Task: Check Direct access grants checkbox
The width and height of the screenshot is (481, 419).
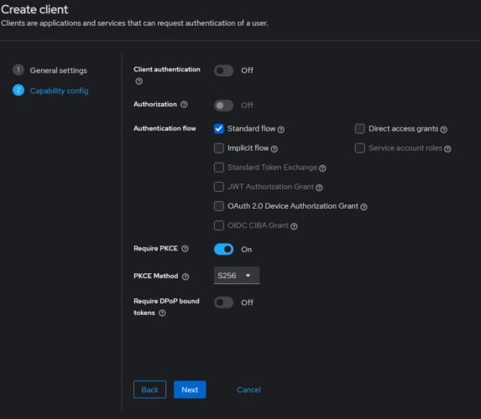Action: pyautogui.click(x=360, y=129)
